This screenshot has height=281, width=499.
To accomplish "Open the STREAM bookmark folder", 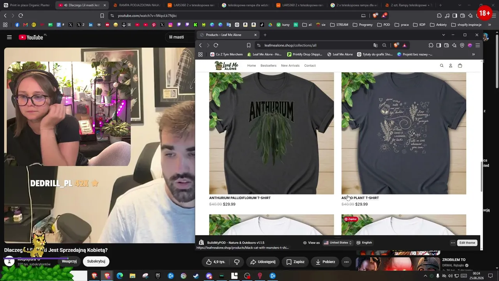I will click(x=339, y=25).
